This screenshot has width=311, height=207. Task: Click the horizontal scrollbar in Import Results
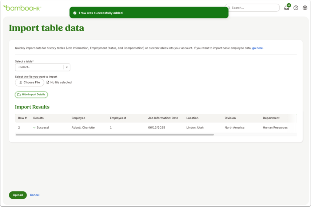pos(115,135)
